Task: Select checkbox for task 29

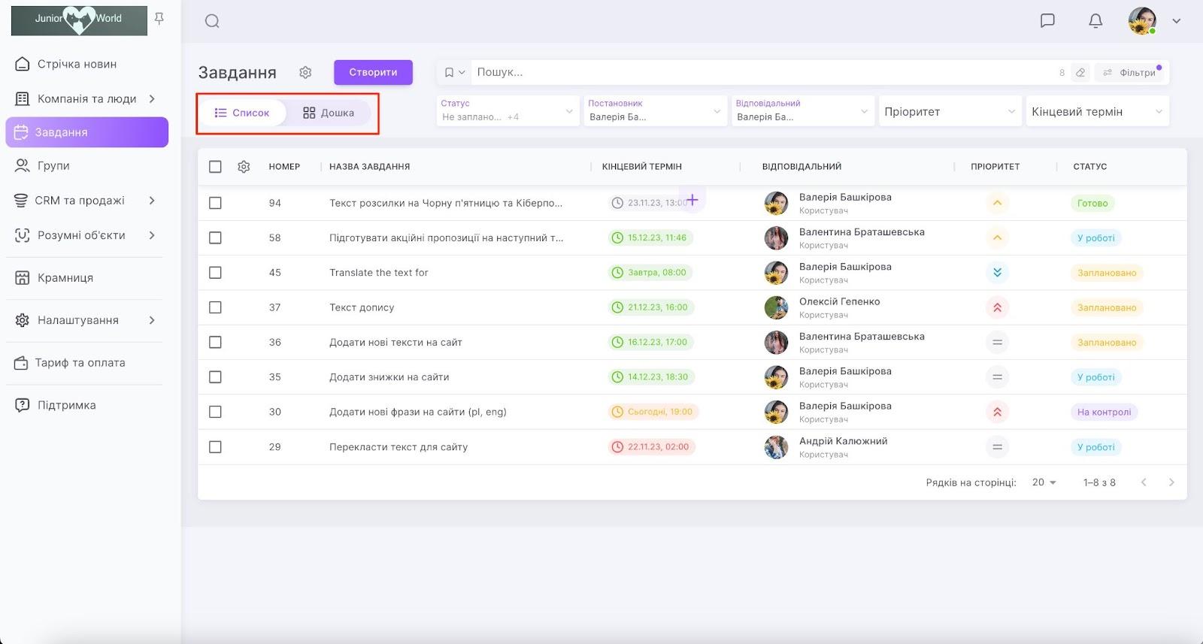Action: pos(215,447)
